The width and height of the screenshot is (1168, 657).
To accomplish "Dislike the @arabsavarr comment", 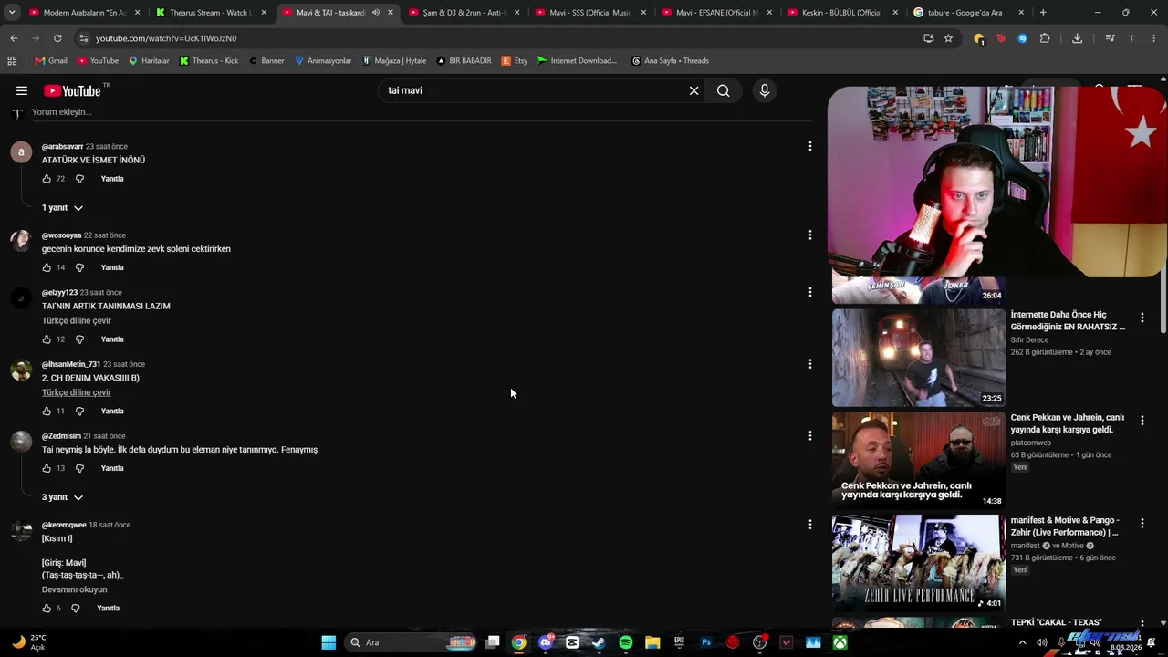I will 79,179.
